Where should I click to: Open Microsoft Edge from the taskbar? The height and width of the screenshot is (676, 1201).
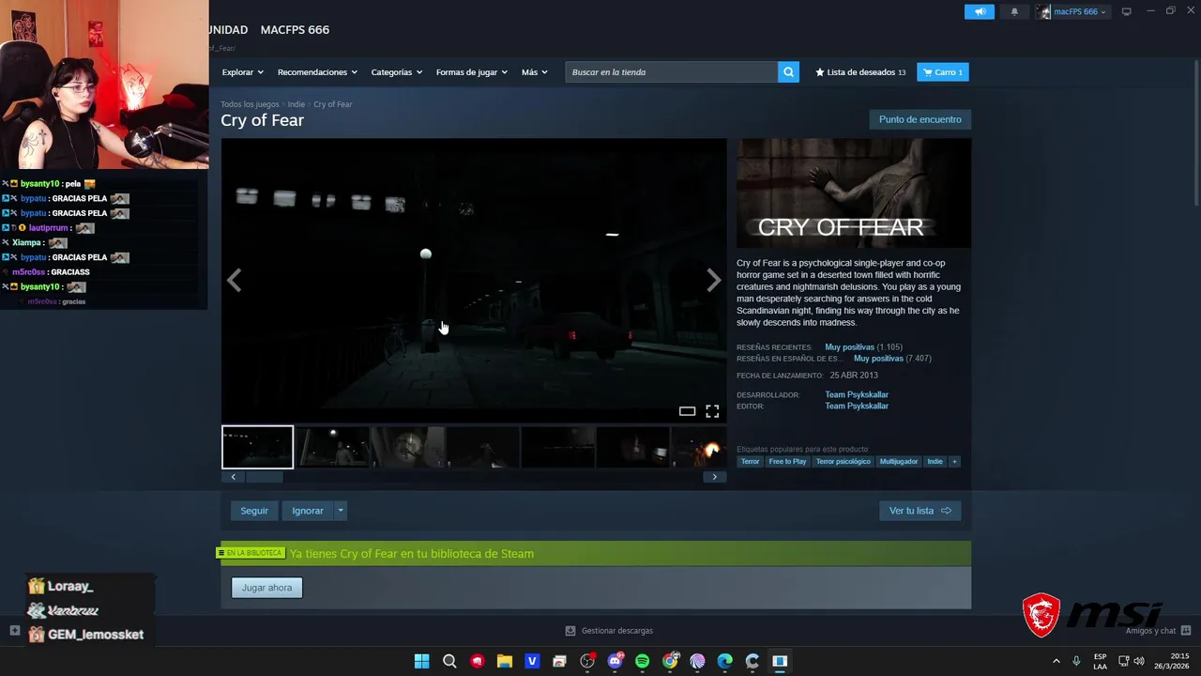tap(724, 661)
